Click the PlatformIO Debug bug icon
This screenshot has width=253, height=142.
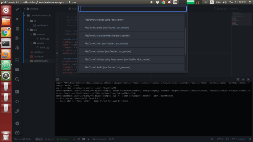click(x=17, y=48)
